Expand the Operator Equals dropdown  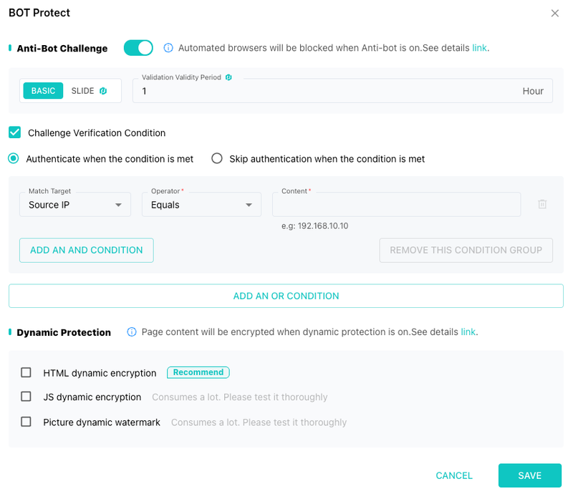(x=201, y=205)
